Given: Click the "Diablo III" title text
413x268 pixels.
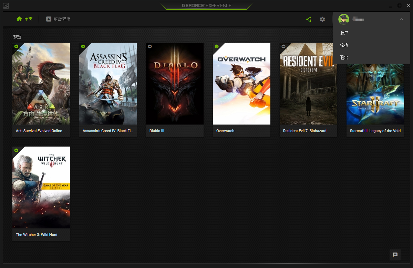Looking at the screenshot, I should (157, 131).
